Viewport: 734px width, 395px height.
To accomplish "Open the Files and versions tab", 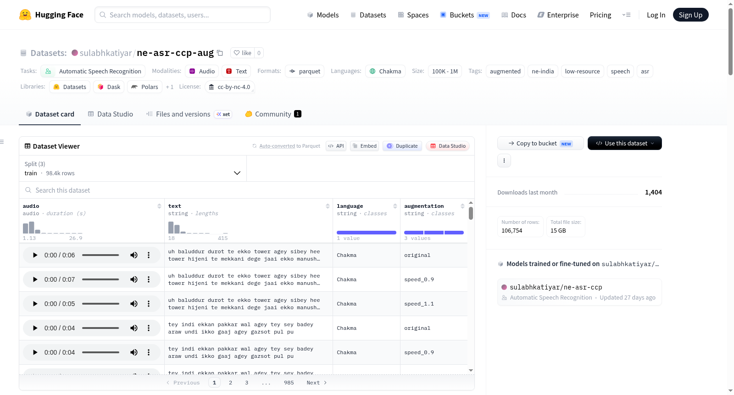I will click(x=189, y=114).
